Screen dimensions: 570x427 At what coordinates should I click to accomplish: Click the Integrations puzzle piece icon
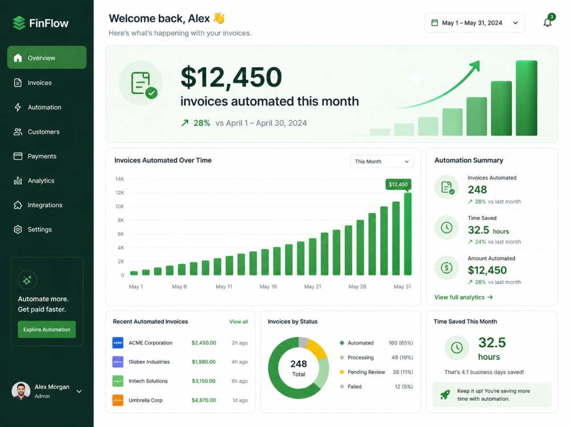18,205
